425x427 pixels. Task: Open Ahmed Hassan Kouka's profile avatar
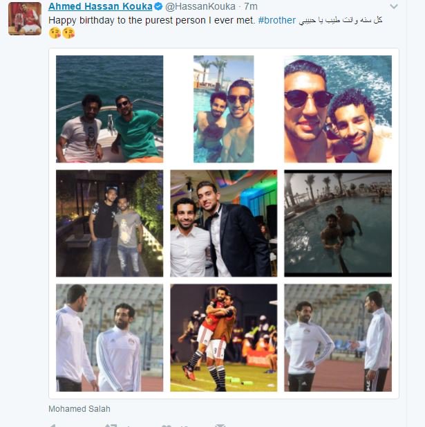point(25,19)
